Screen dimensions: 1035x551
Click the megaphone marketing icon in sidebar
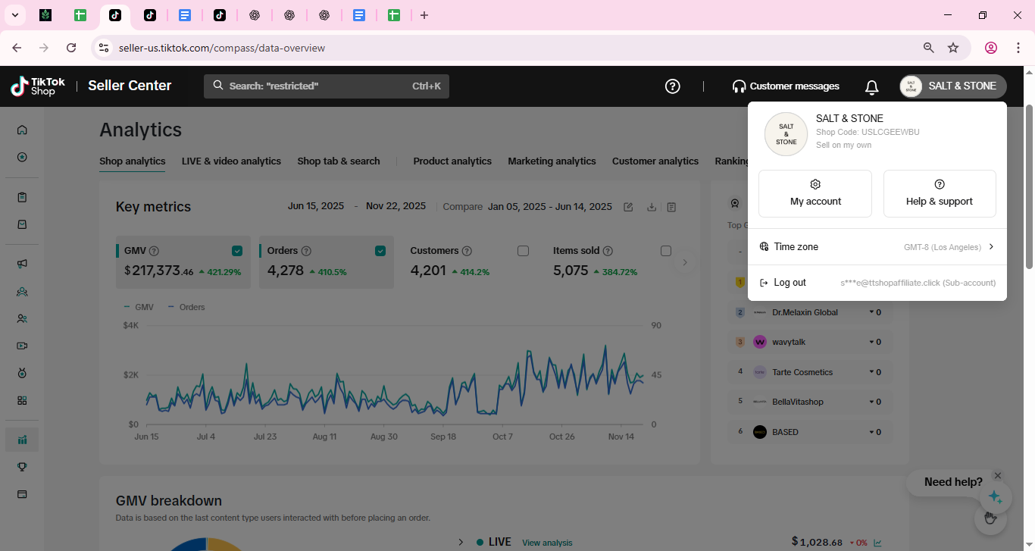coord(22,264)
